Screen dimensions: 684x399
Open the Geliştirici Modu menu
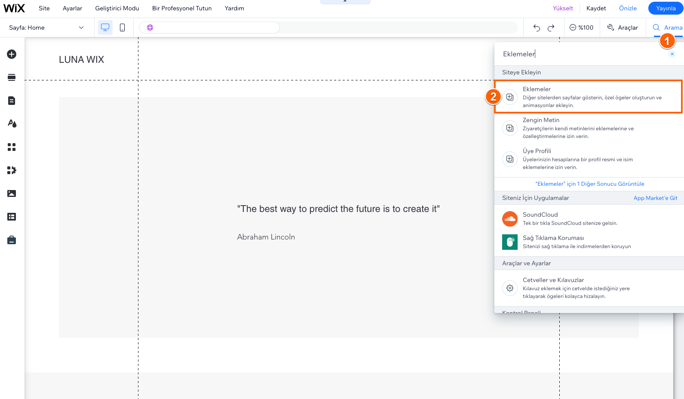[x=117, y=8]
